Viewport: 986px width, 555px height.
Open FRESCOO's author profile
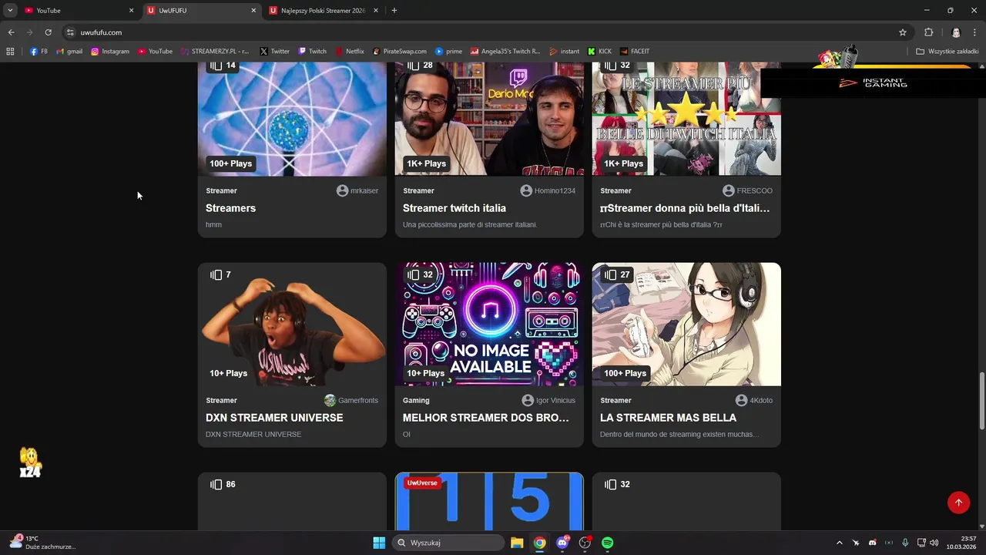pos(747,190)
